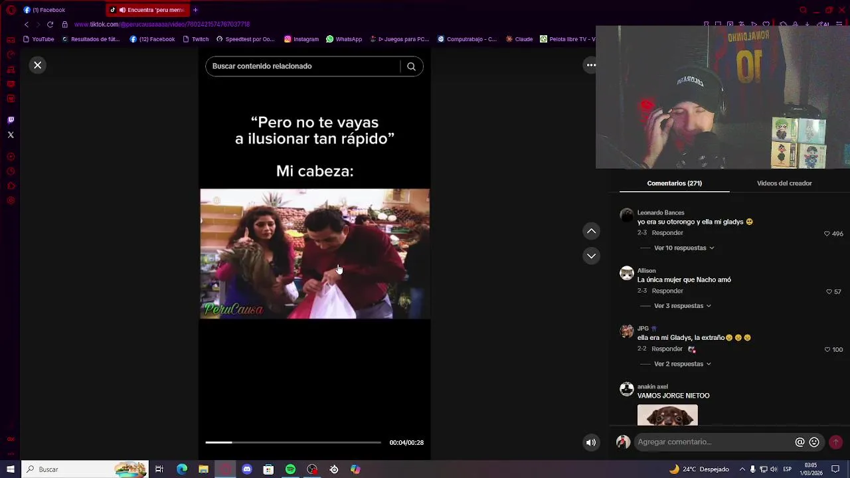Viewport: 850px width, 478px height.
Task: Expand 'Ver 2 respuestas' under JPG
Action: [683, 364]
